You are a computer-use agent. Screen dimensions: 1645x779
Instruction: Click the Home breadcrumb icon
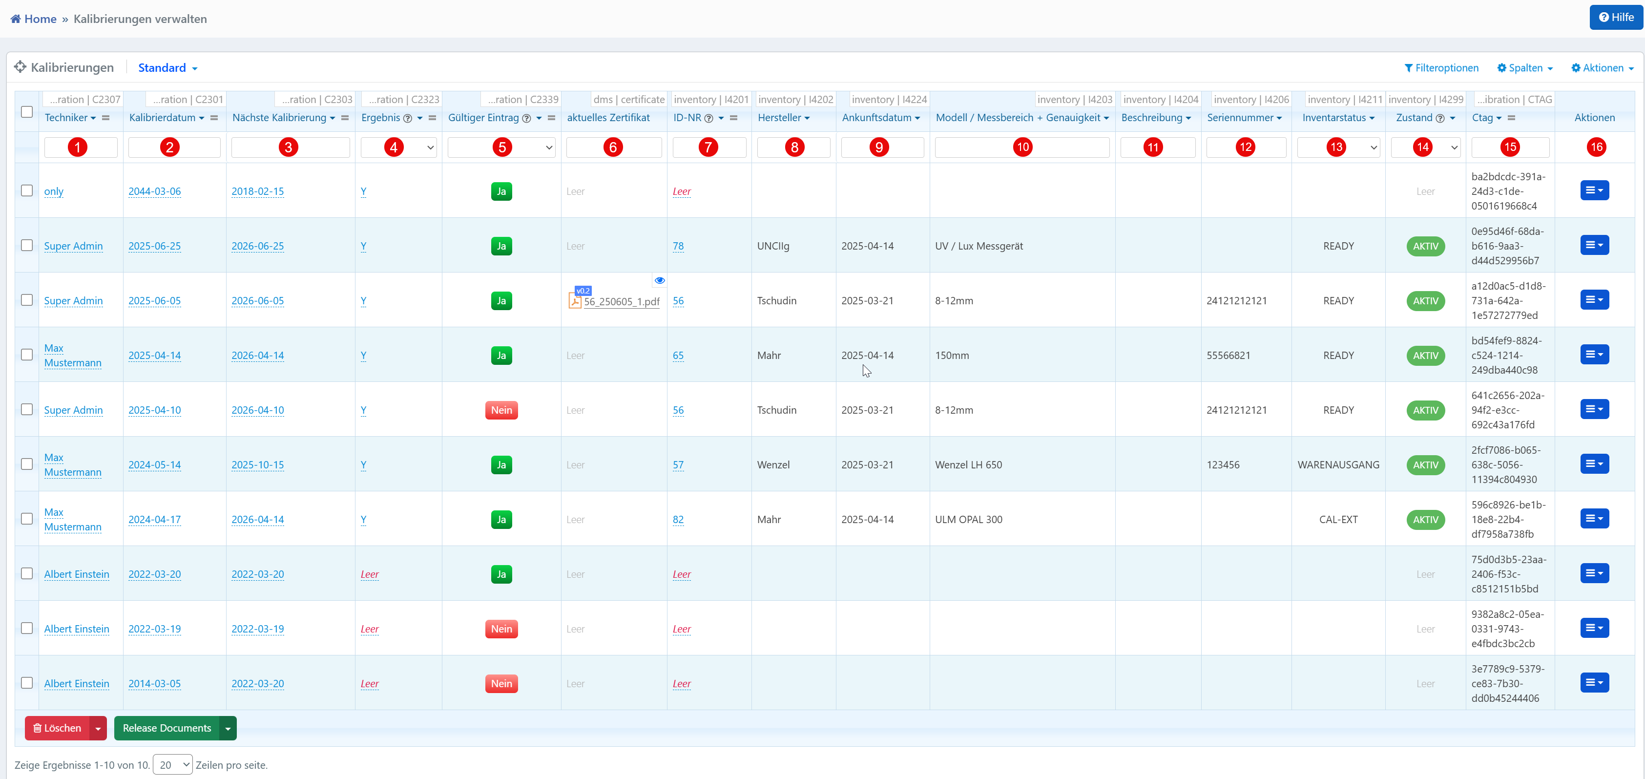[15, 19]
